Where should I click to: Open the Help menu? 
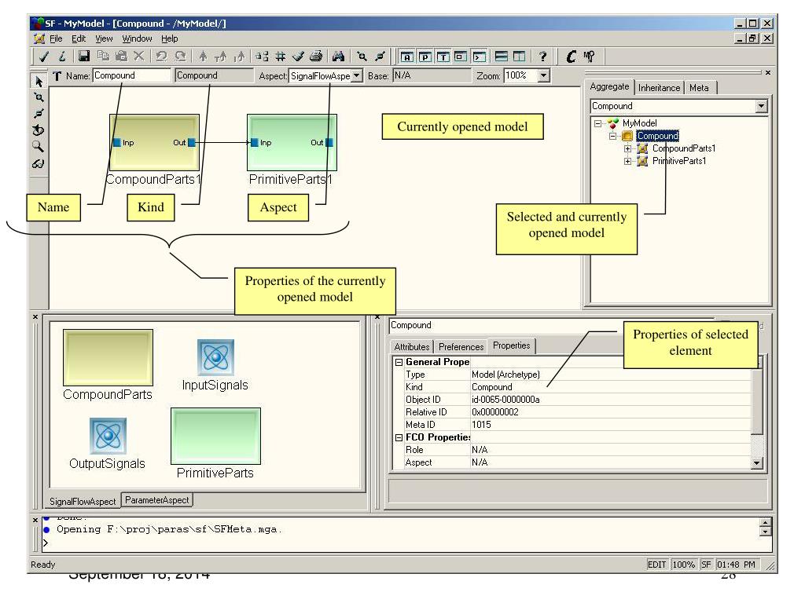tap(170, 38)
